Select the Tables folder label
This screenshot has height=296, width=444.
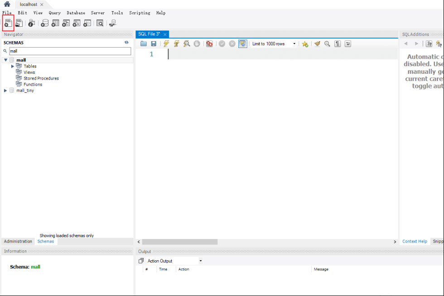[x=30, y=66]
